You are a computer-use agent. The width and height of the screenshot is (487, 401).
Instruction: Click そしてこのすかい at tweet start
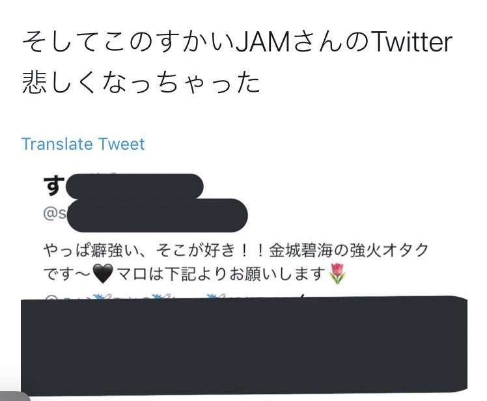(128, 42)
